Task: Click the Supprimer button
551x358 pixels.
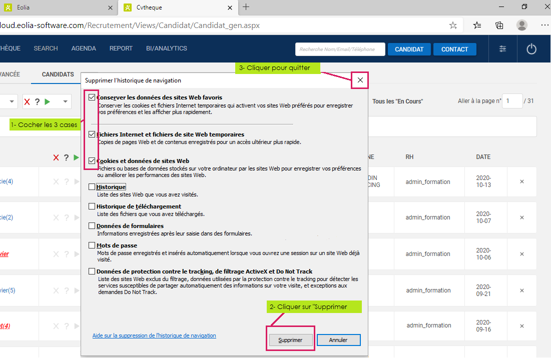Action: point(290,340)
